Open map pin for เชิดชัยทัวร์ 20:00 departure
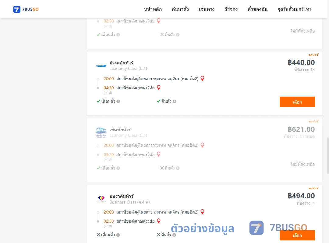 (202, 145)
